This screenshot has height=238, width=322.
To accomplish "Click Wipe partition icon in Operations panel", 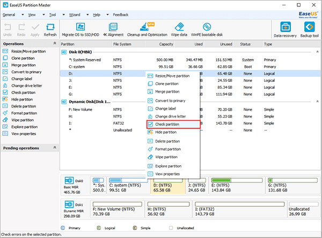I will tap(5, 120).
